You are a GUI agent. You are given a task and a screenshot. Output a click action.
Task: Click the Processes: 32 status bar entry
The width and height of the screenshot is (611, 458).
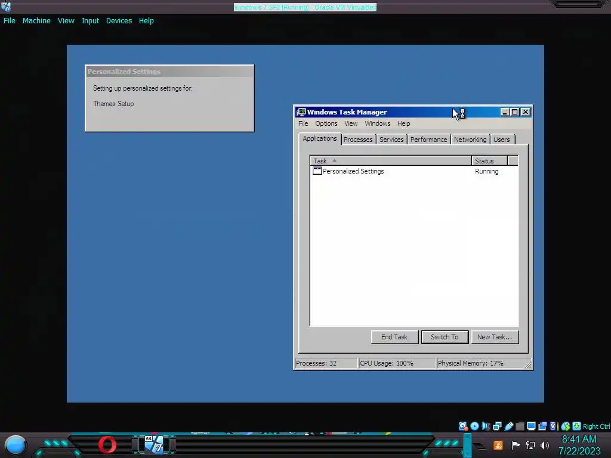[x=326, y=363]
